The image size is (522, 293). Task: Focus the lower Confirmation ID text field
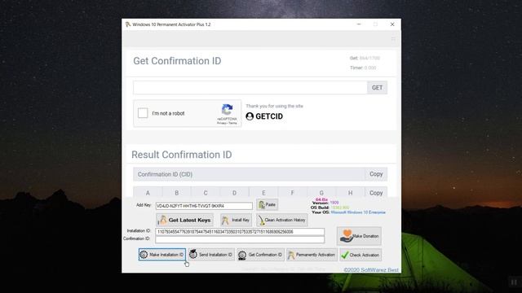[x=240, y=239]
